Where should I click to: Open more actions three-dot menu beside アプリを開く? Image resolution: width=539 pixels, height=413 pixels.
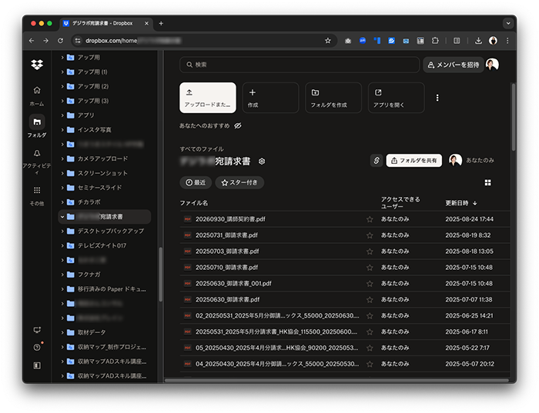(x=437, y=98)
